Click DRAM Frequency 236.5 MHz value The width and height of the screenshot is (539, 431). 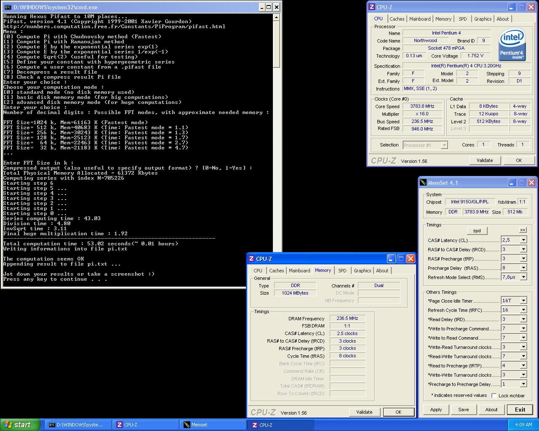pyautogui.click(x=347, y=318)
